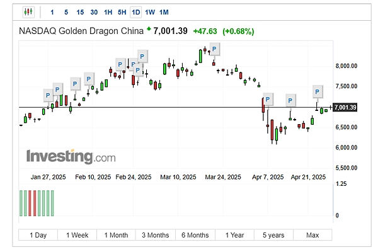Select the 1 minute interval

[x=52, y=13]
